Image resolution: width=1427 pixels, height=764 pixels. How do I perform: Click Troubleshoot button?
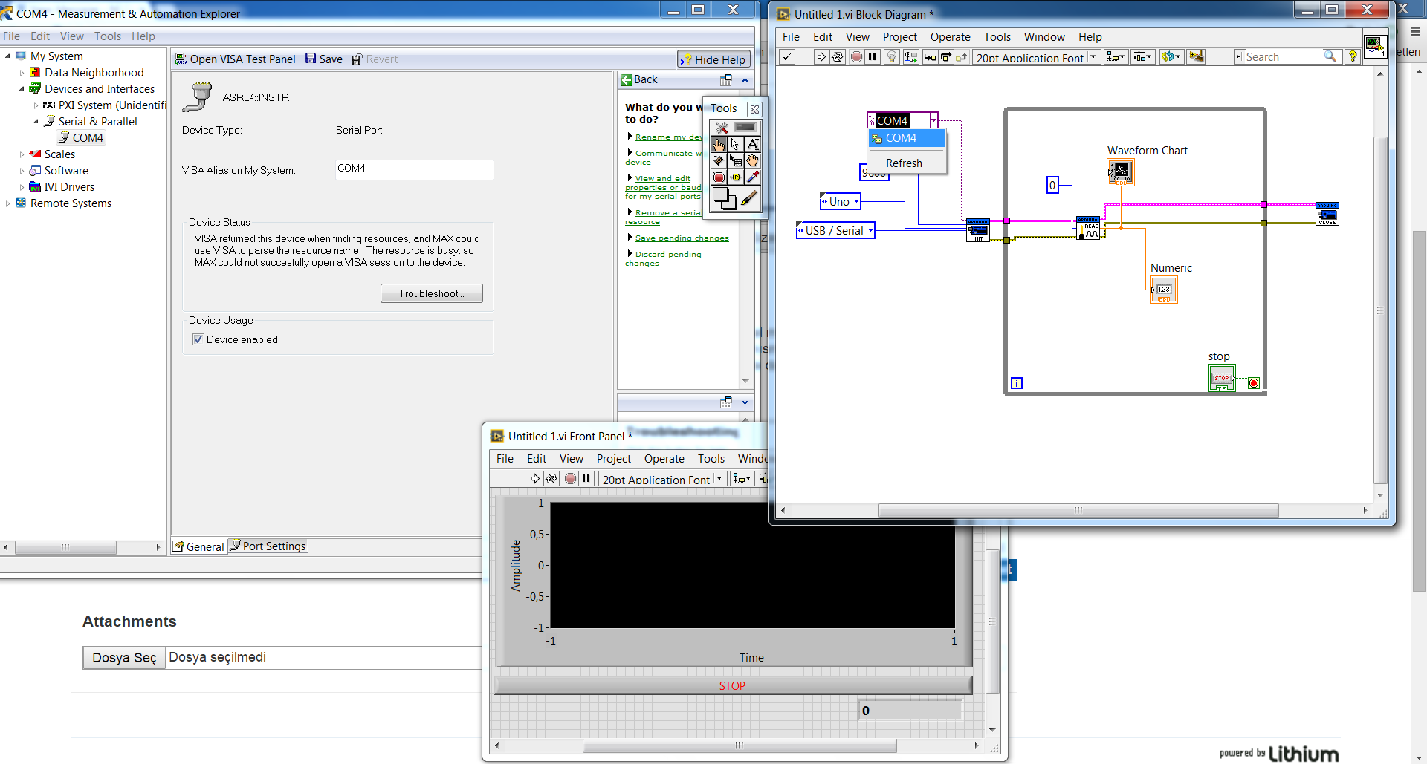431,293
